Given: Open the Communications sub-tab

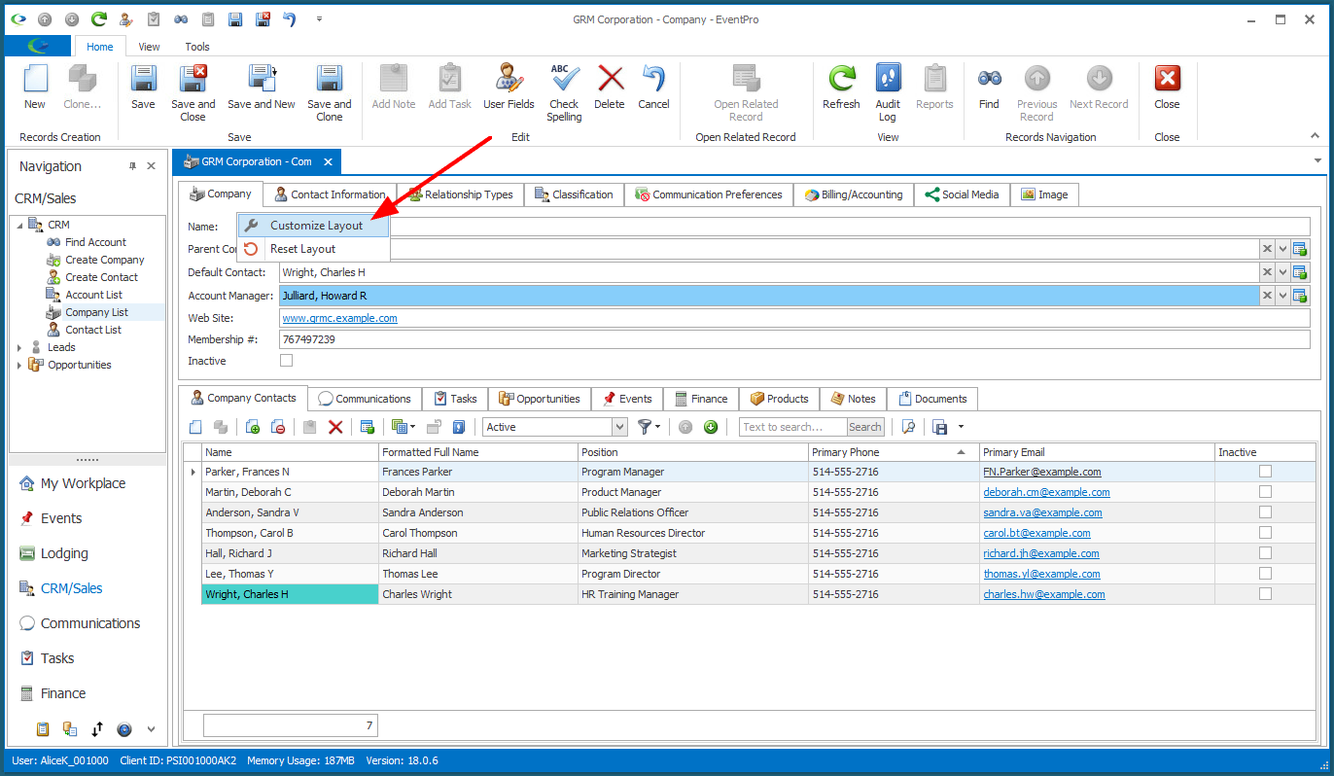Looking at the screenshot, I should tap(365, 399).
